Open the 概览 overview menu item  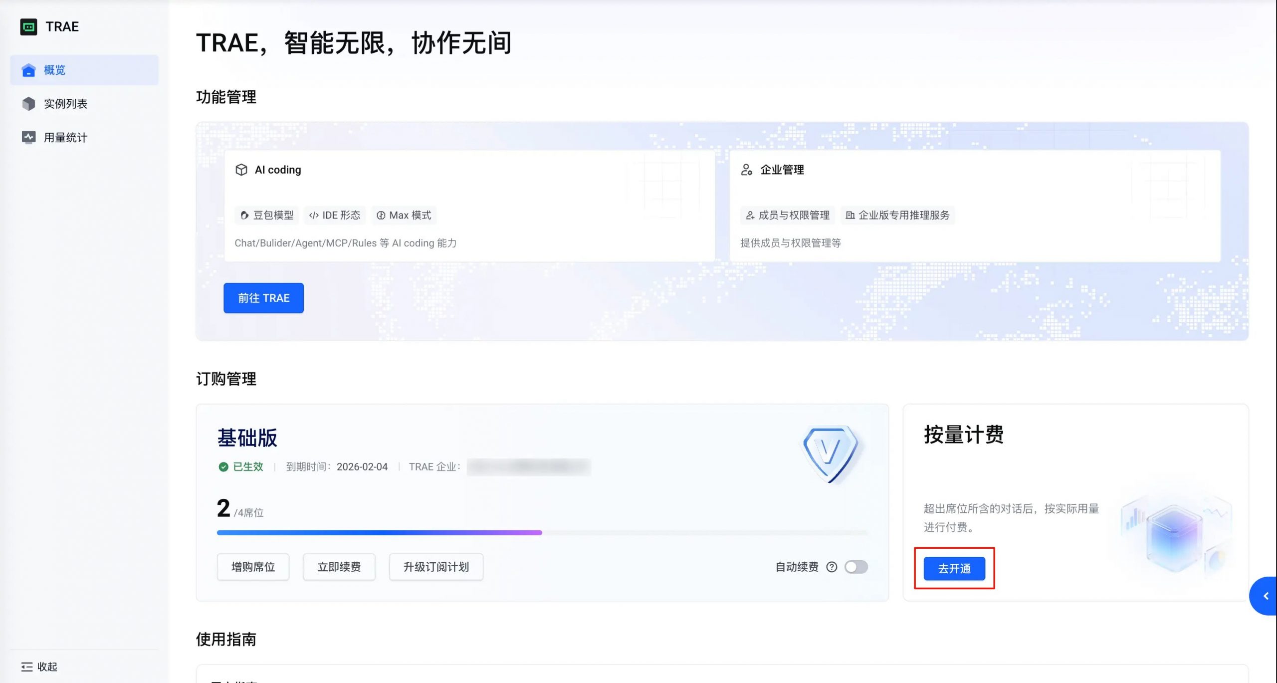pos(84,70)
